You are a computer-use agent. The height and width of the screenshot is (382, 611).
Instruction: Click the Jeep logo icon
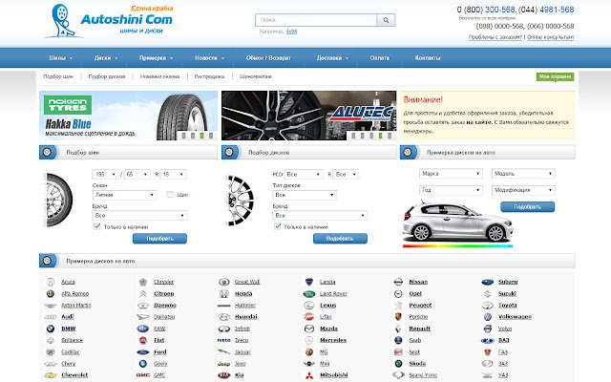[x=224, y=364]
